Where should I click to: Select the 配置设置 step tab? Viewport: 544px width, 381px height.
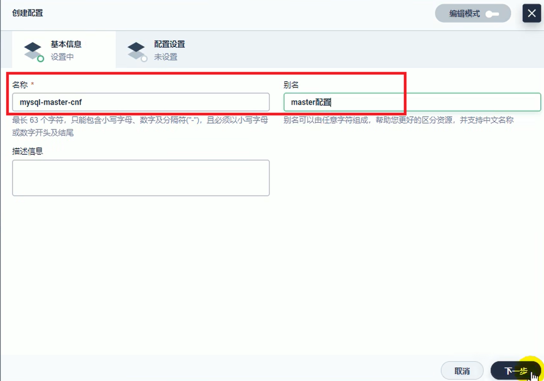[168, 50]
